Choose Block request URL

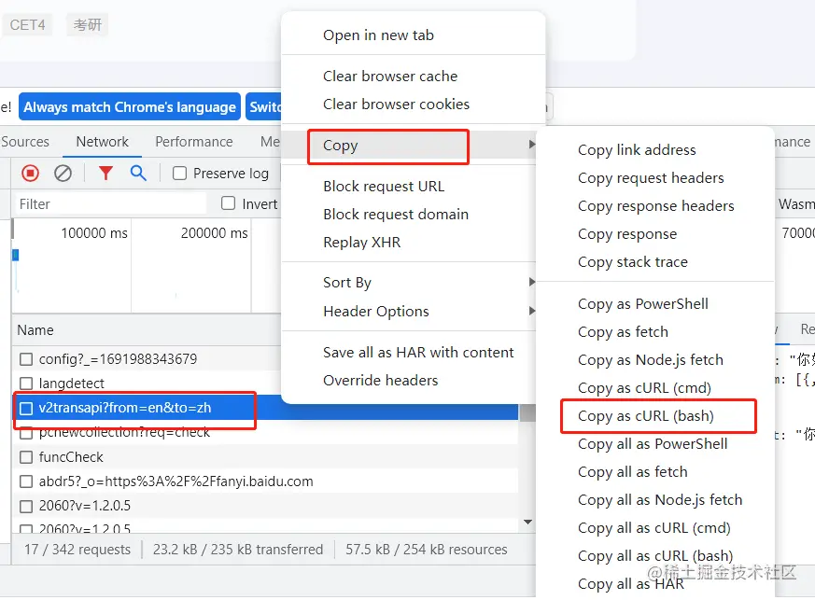pyautogui.click(x=384, y=186)
